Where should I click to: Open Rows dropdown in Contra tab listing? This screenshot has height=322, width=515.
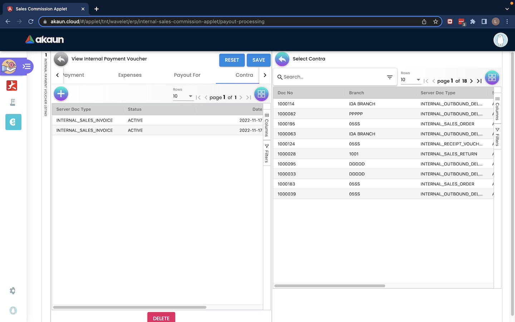pos(183,96)
